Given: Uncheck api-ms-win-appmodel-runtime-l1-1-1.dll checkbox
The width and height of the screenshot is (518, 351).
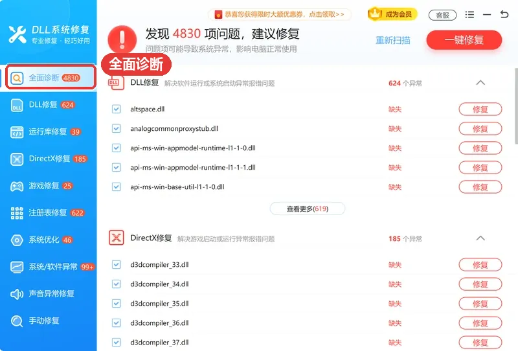Looking at the screenshot, I should coord(117,167).
